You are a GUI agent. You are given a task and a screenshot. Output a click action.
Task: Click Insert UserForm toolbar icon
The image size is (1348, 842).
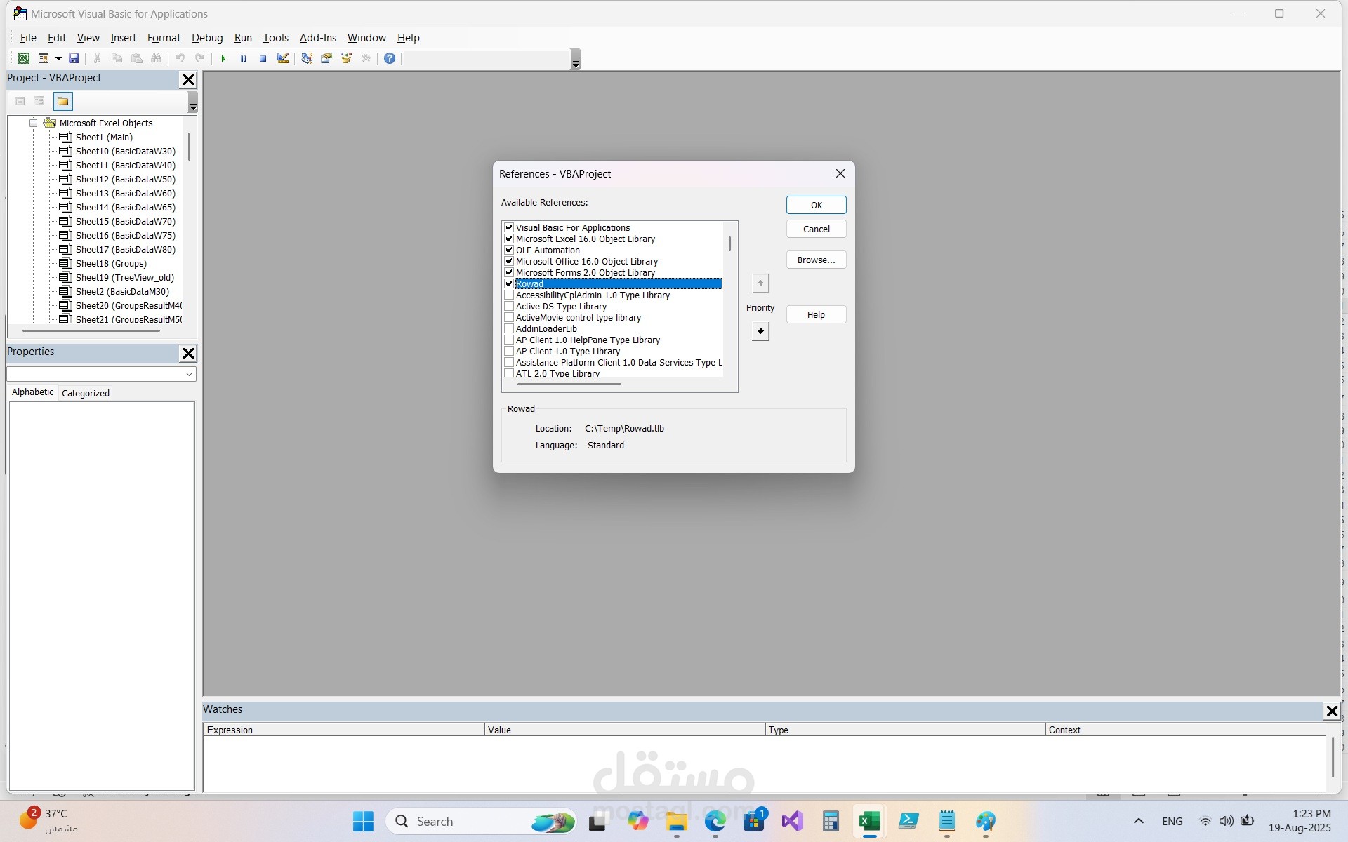tap(44, 58)
